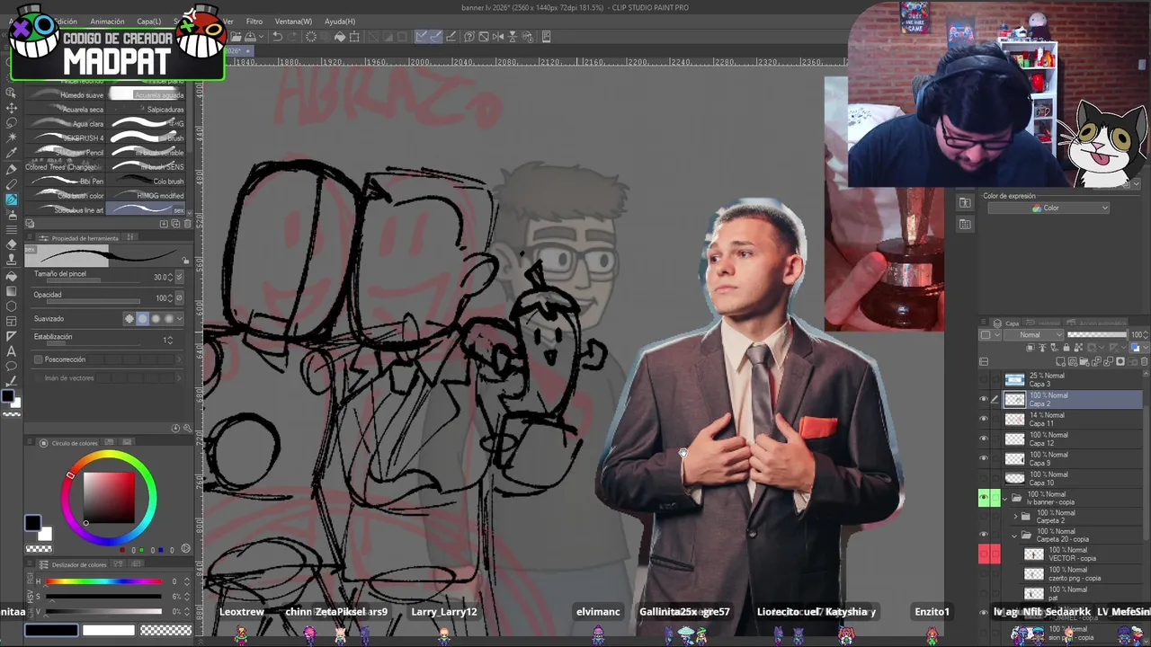Collapse the lv banner - copia folder

(x=1005, y=498)
